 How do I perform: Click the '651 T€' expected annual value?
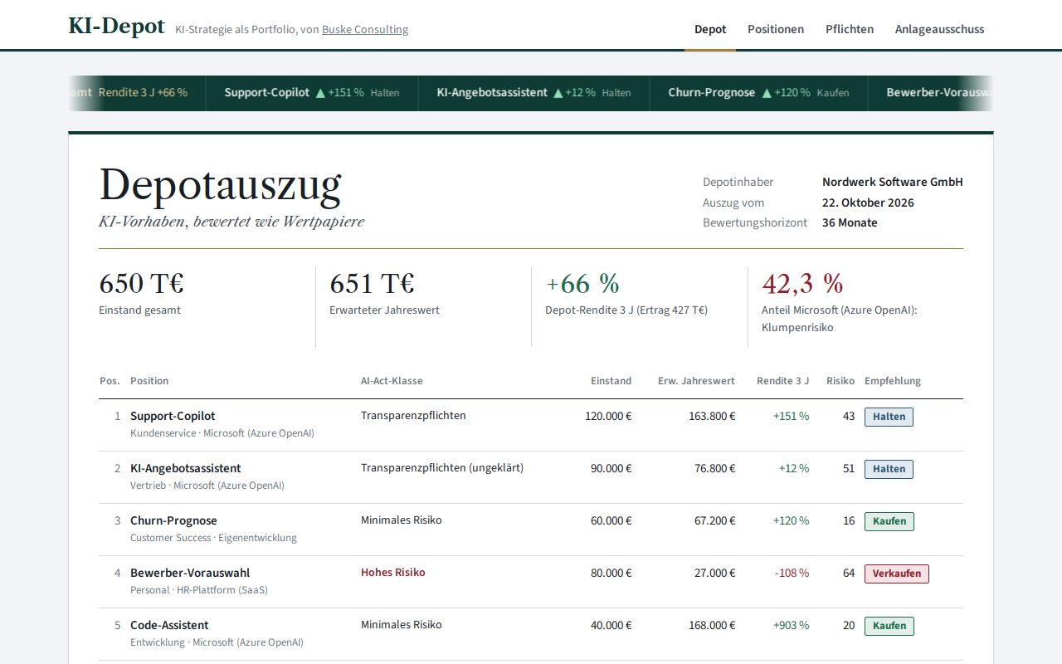coord(372,284)
